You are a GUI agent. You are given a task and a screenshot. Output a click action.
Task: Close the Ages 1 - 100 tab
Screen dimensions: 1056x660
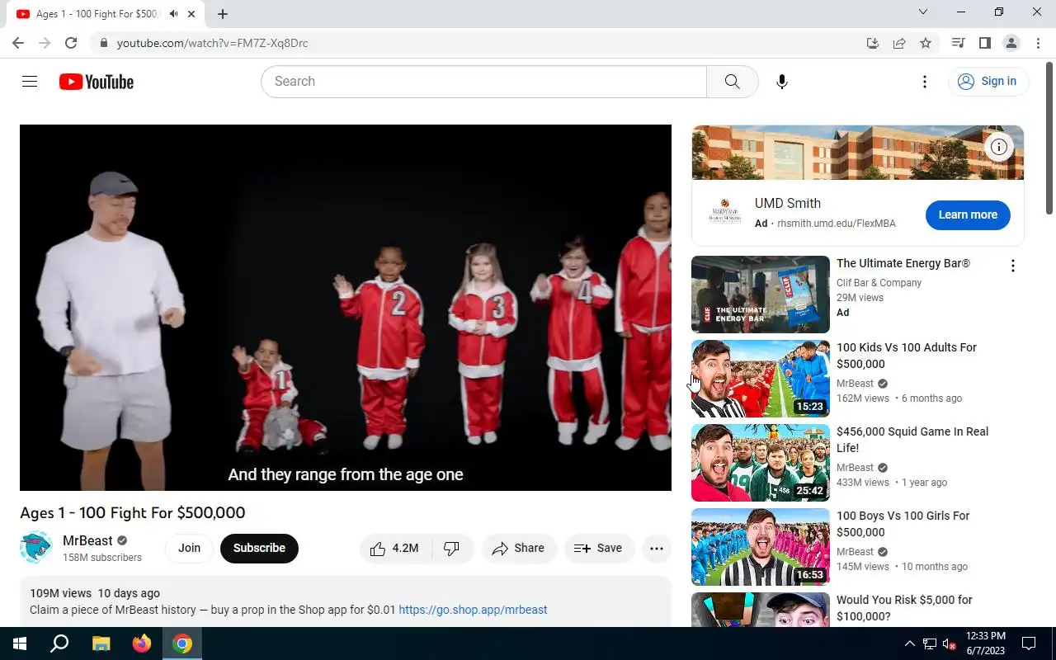(191, 14)
